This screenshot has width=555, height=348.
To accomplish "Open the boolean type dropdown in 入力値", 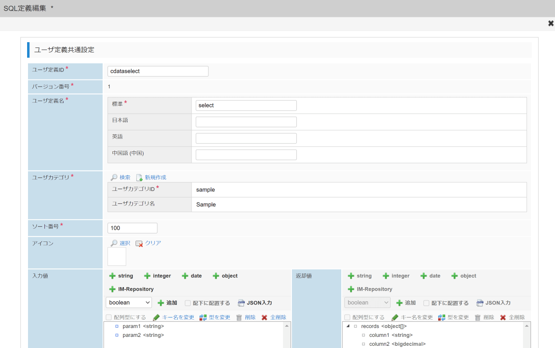I will click(129, 303).
